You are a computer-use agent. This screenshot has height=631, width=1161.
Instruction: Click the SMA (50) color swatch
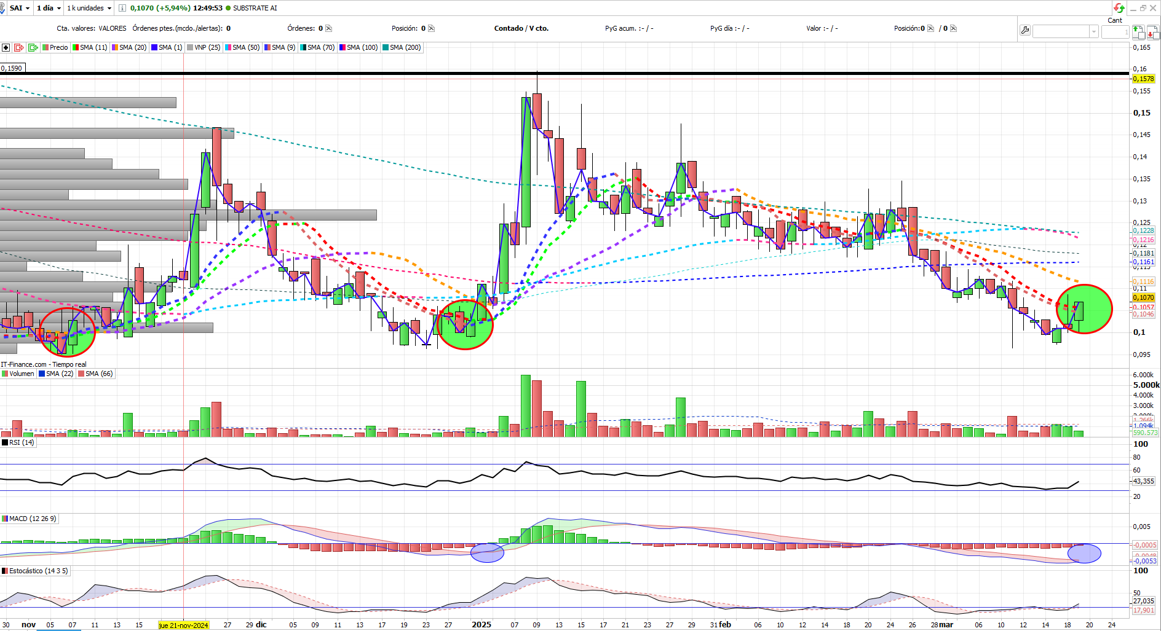coord(228,47)
